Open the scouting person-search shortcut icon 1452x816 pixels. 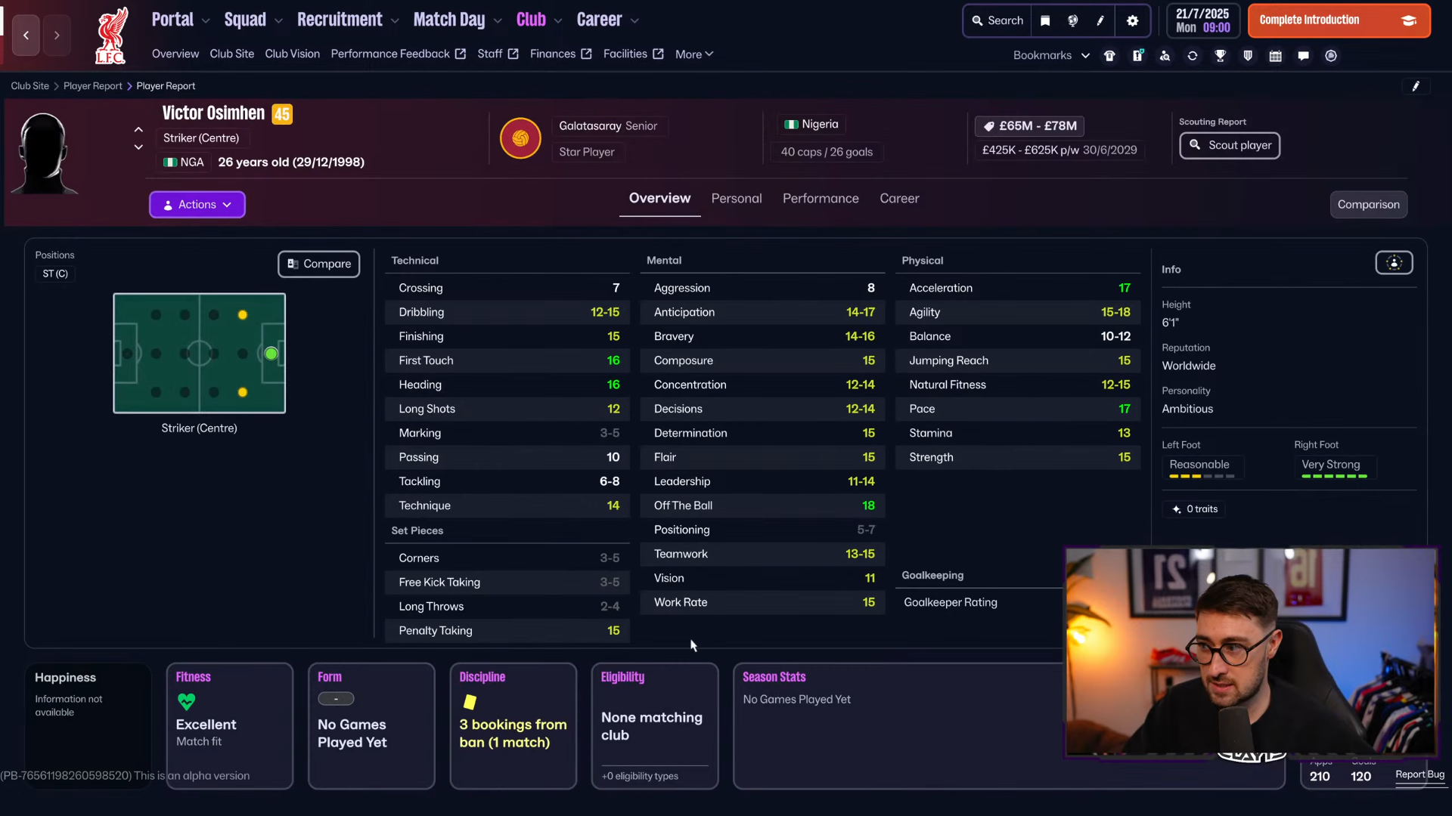[1165, 56]
